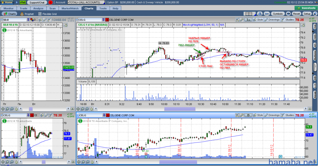The height and width of the screenshot is (166, 318).
Task: Click the Symbols button
Action: [278, 14]
